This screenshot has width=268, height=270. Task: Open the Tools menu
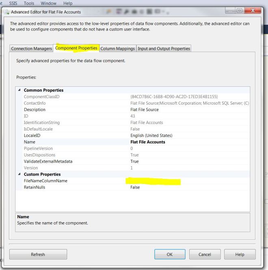29,3
